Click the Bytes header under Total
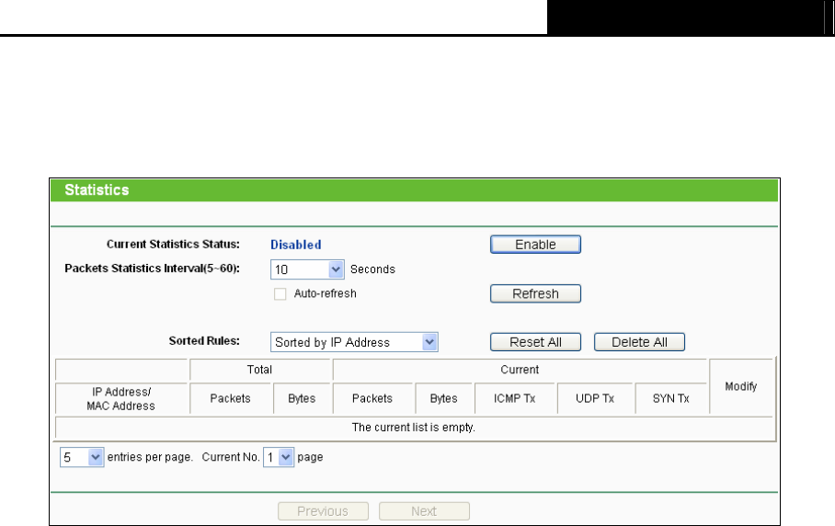 coord(302,398)
